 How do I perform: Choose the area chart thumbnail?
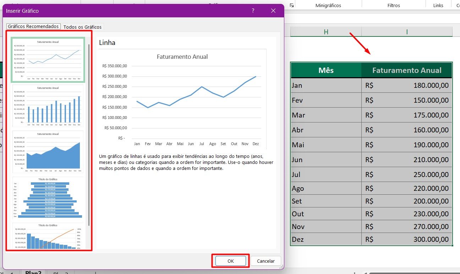click(48, 152)
